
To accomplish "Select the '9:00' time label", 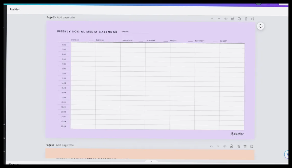I will [64, 59].
